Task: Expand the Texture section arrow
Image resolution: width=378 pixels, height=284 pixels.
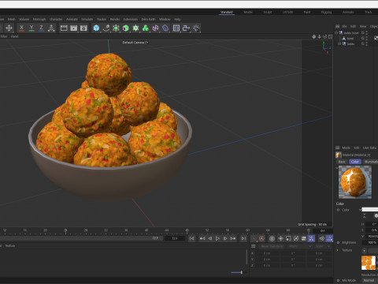Action: (337, 250)
